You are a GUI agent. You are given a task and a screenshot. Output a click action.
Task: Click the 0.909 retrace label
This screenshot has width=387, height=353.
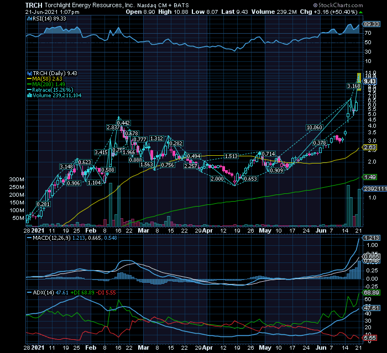click(276, 170)
